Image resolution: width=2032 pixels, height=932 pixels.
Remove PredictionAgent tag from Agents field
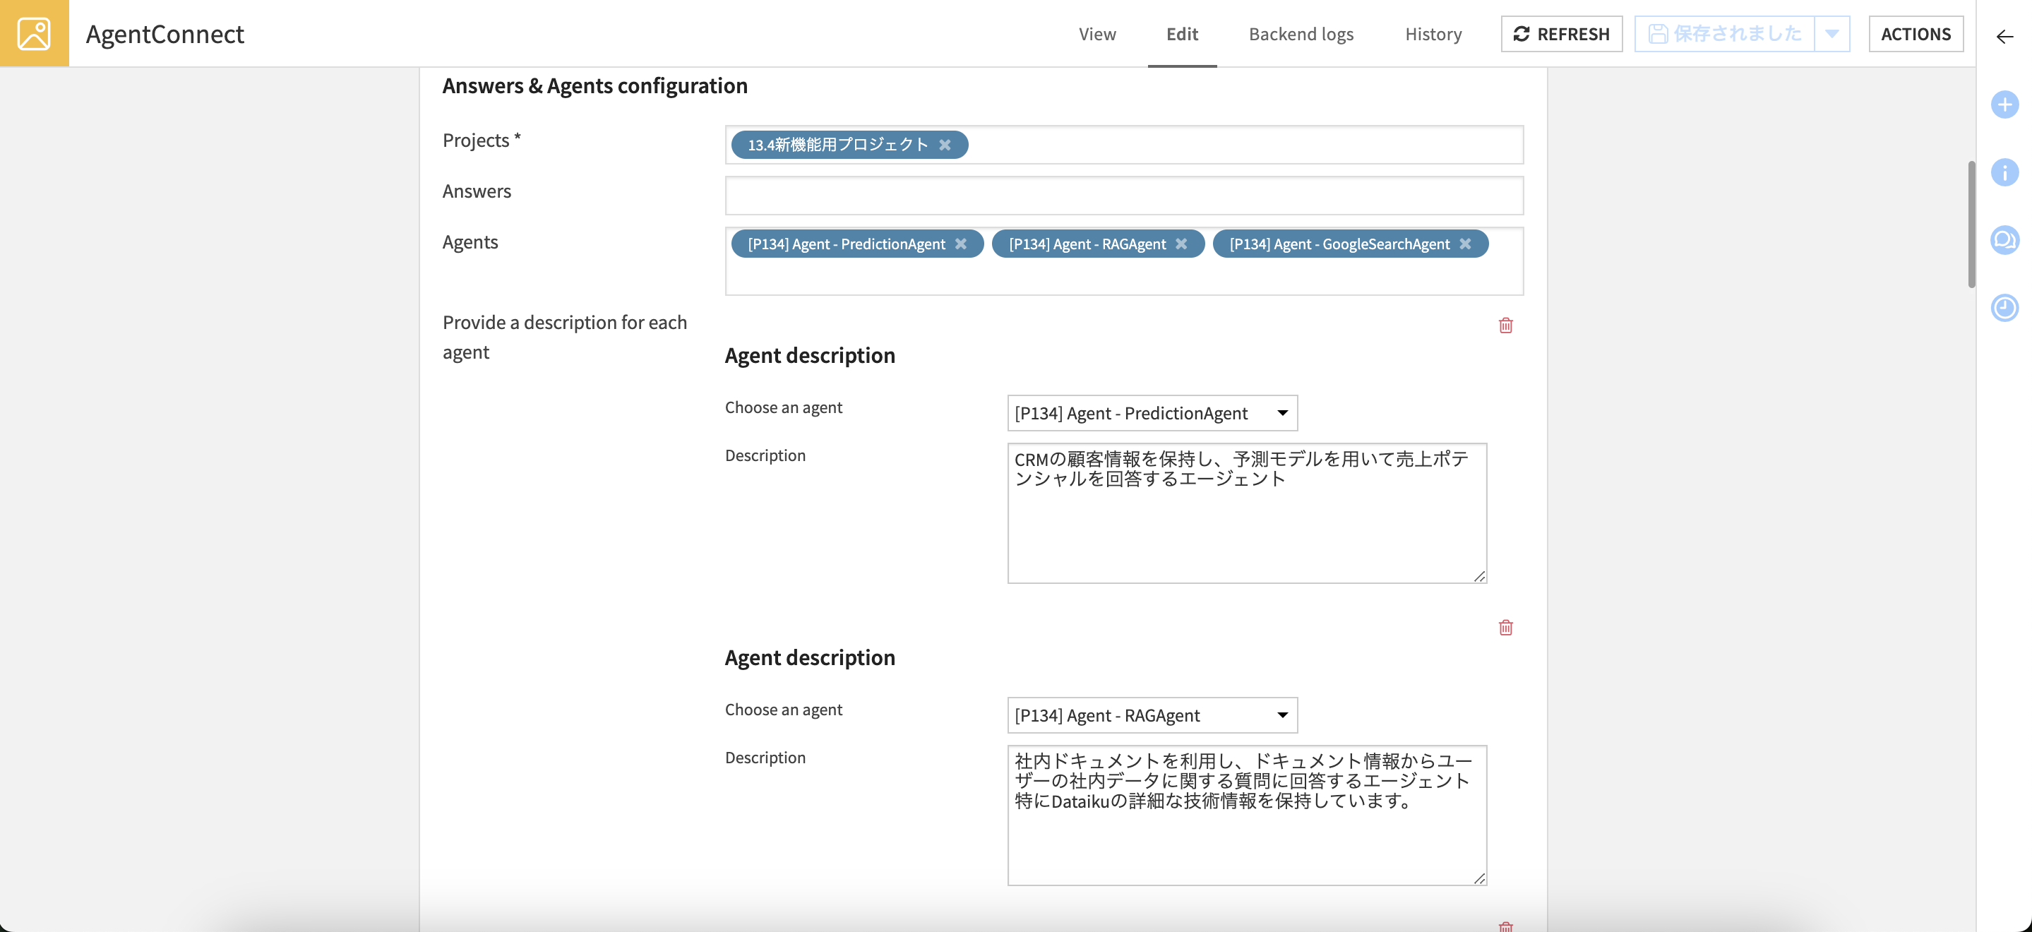coord(960,244)
